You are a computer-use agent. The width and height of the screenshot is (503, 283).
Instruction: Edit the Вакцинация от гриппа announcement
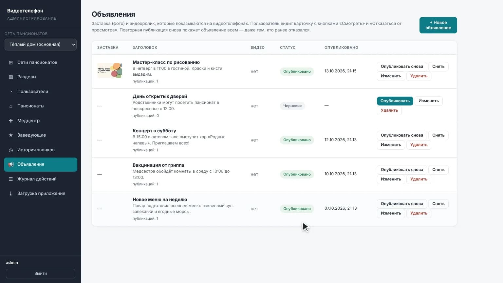(391, 179)
